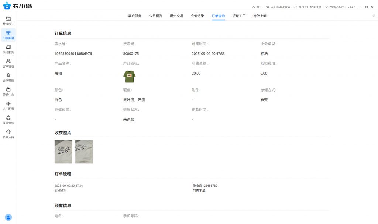
Task: Open 数据统计 in the sidebar
Action: coord(8,21)
